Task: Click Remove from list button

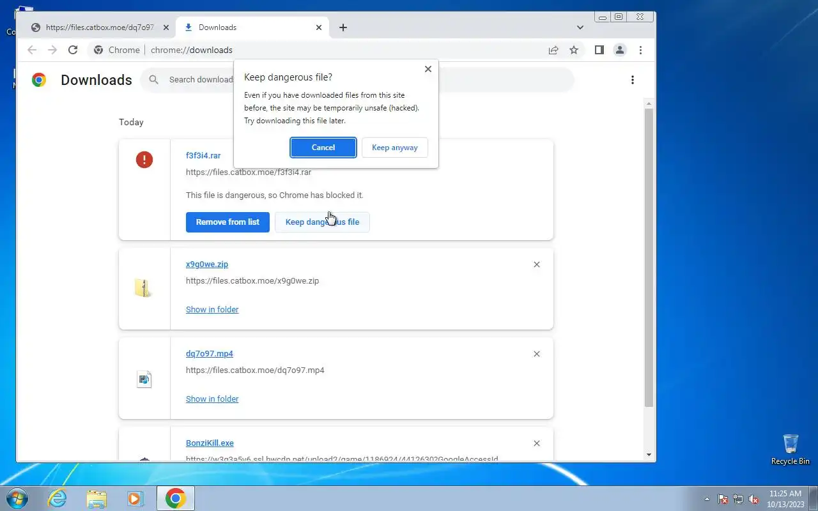Action: pyautogui.click(x=228, y=222)
